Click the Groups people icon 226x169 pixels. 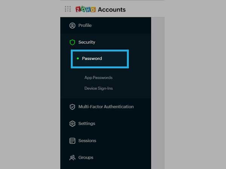point(72,158)
